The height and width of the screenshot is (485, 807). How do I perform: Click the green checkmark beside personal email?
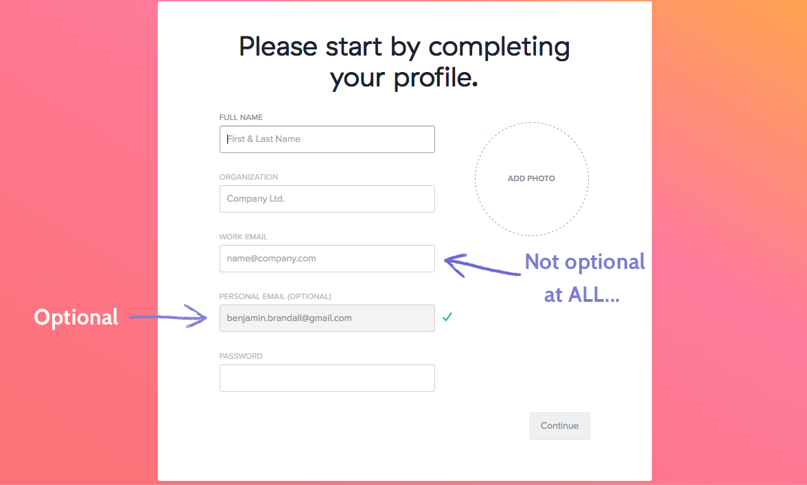coord(447,317)
